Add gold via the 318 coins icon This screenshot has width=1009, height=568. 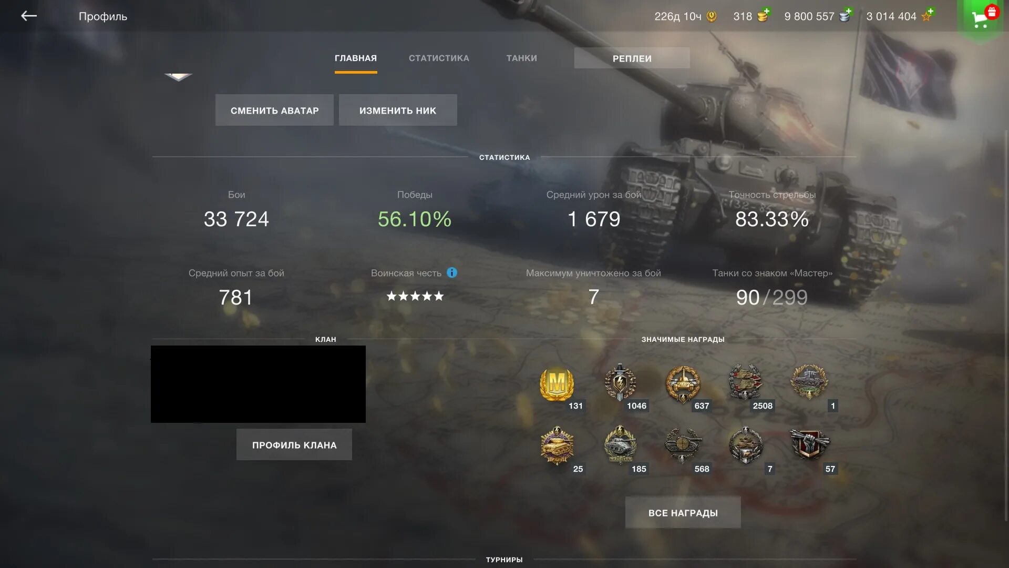pyautogui.click(x=763, y=15)
